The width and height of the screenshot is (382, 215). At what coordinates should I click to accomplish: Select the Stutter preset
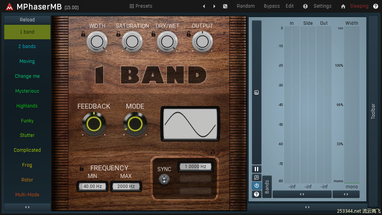[x=27, y=135]
